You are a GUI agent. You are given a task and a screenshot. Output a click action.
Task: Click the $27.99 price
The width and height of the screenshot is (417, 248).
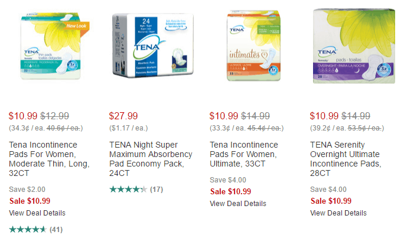coord(123,116)
